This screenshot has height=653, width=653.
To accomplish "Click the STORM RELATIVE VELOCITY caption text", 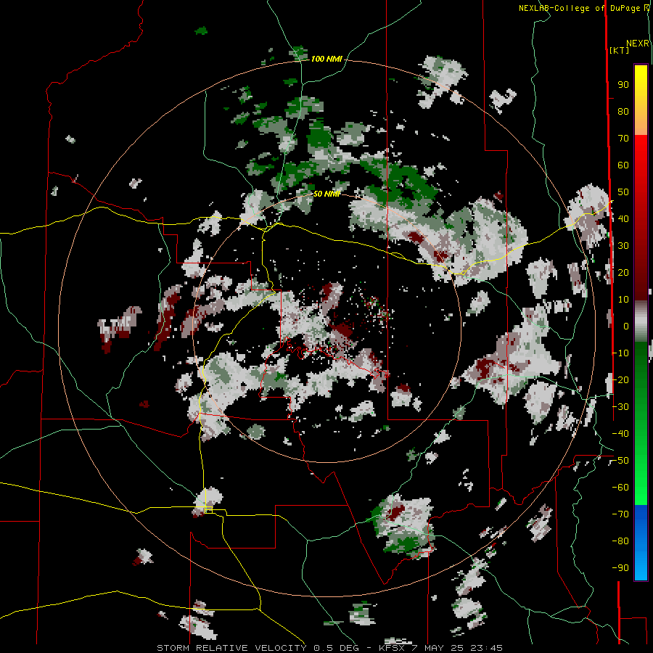I will [x=231, y=648].
